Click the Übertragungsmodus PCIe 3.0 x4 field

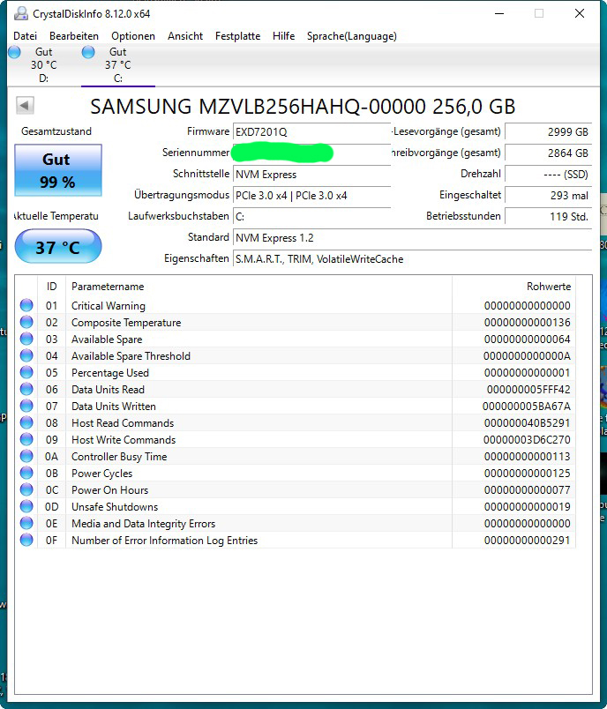[x=311, y=196]
